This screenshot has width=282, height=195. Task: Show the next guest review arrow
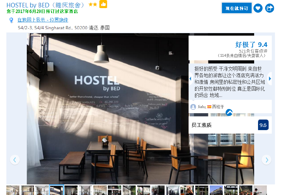click(x=270, y=79)
